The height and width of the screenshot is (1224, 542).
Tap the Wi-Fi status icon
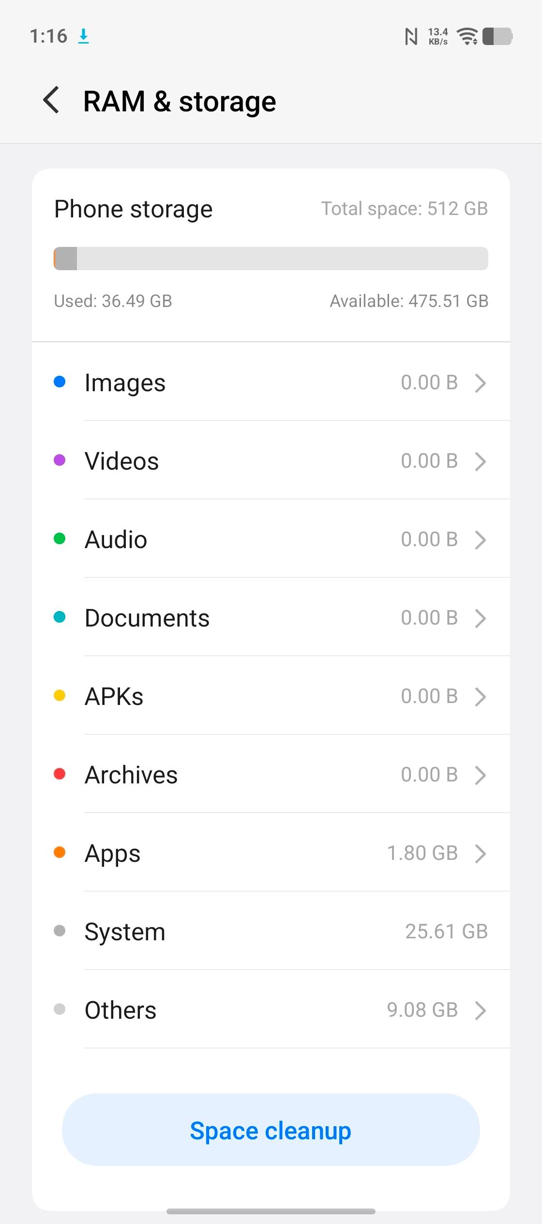pyautogui.click(x=467, y=36)
